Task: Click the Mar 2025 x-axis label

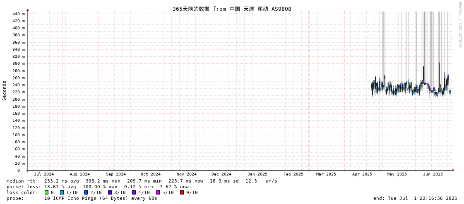Action: coord(326,174)
